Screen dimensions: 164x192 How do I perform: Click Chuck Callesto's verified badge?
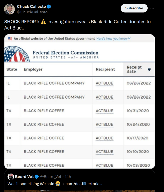tap(49, 7)
